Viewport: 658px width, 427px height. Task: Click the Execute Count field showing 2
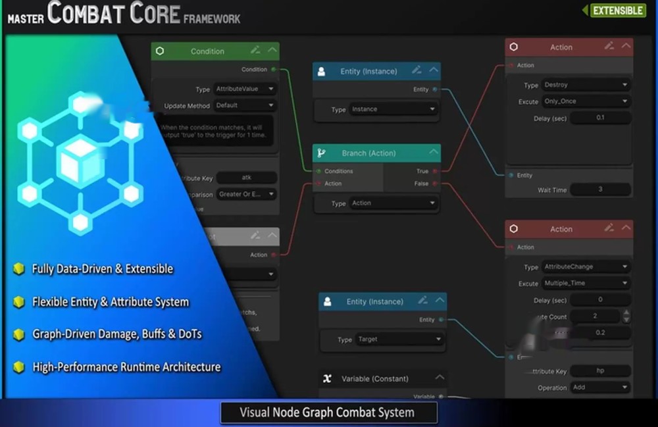595,316
